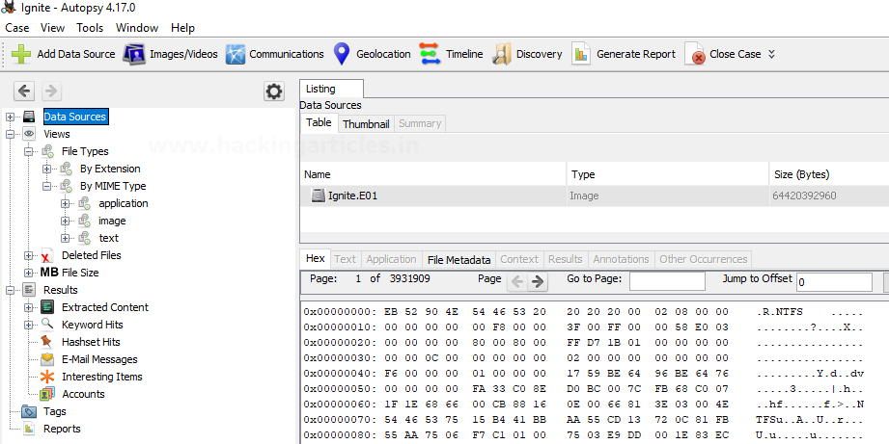
Task: Sort by the Size (Bytes) column header
Action: pyautogui.click(x=829, y=174)
